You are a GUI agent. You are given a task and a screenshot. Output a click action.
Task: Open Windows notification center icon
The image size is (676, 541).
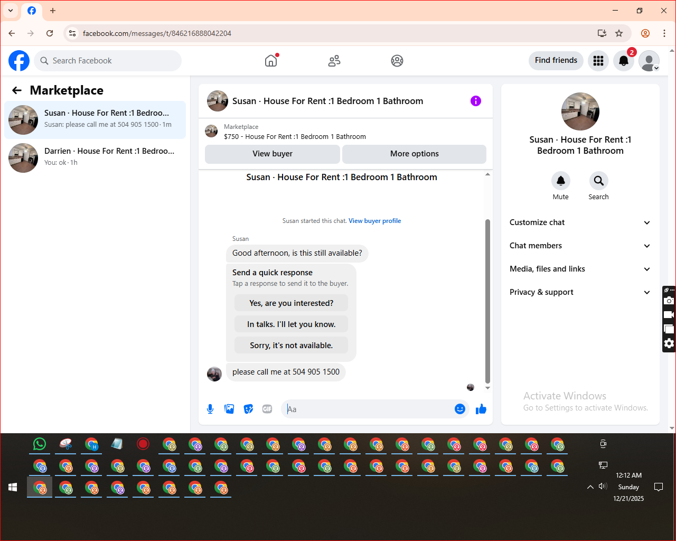click(x=659, y=487)
